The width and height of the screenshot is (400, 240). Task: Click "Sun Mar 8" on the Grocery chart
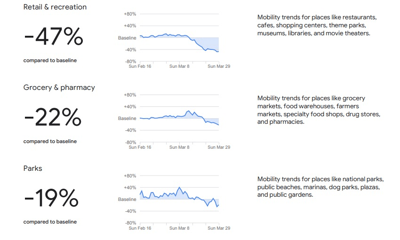(179, 147)
